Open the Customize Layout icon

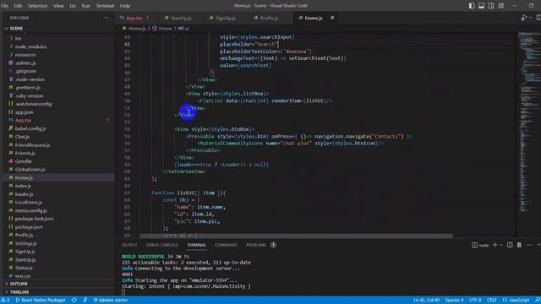[500, 6]
